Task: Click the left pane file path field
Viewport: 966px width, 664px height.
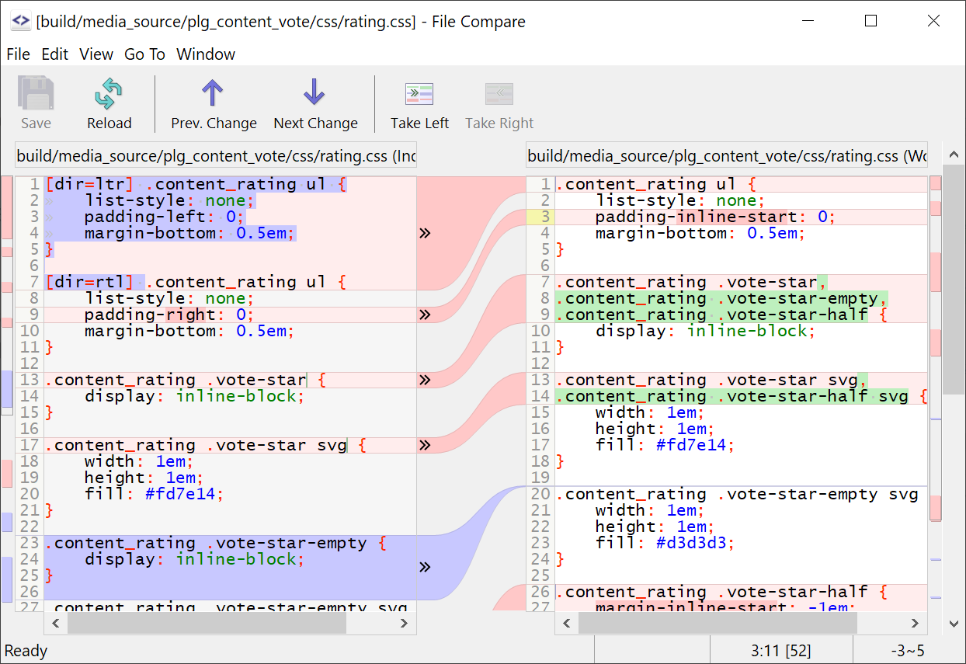Action: pos(216,155)
